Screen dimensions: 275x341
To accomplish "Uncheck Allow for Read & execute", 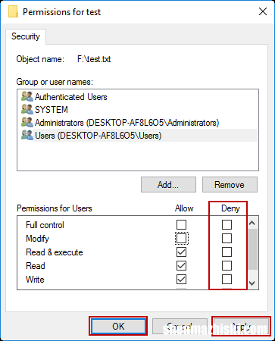I will coord(181,252).
